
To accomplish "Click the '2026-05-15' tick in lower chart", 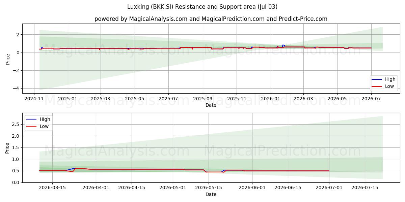I will (x=209, y=188).
